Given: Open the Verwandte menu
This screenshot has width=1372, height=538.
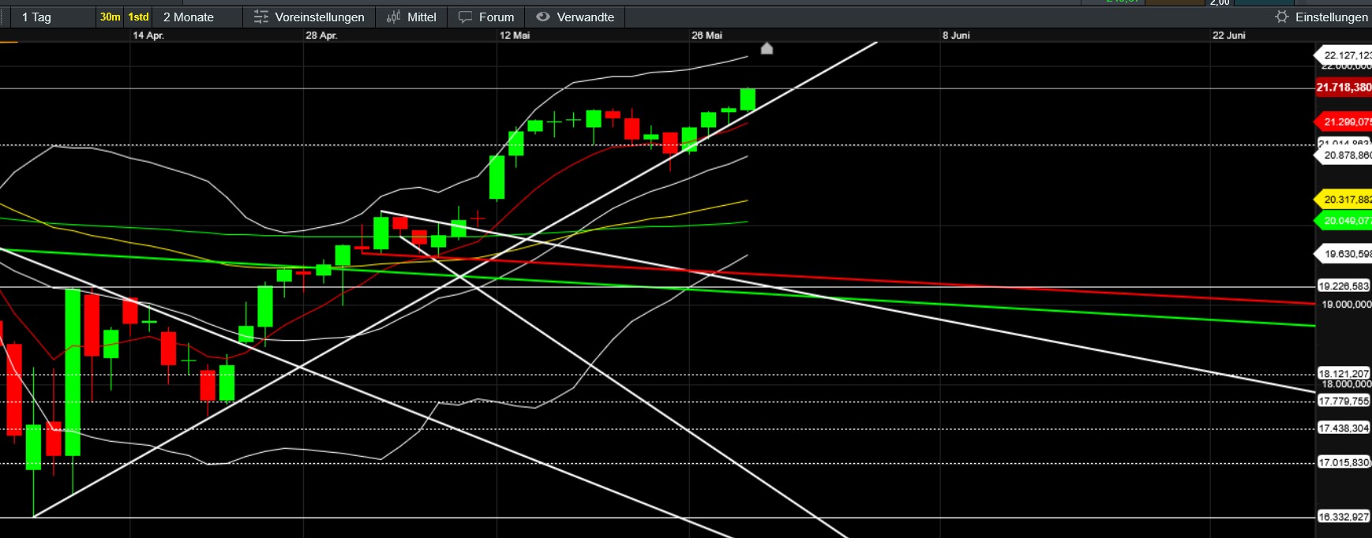Looking at the screenshot, I should (575, 17).
